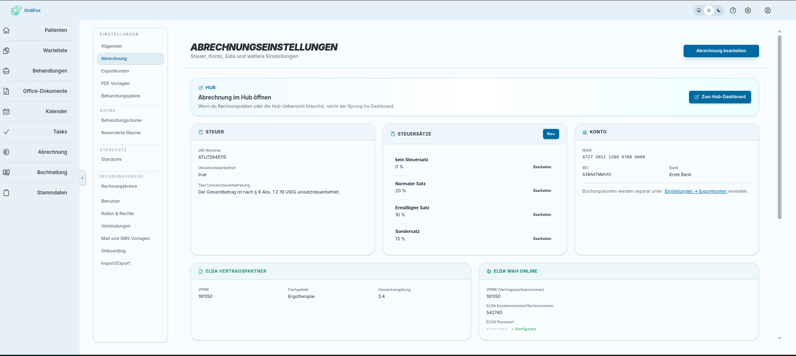796x356 pixels.
Task: Open Warteliste in main navigation
Action: tap(55, 51)
